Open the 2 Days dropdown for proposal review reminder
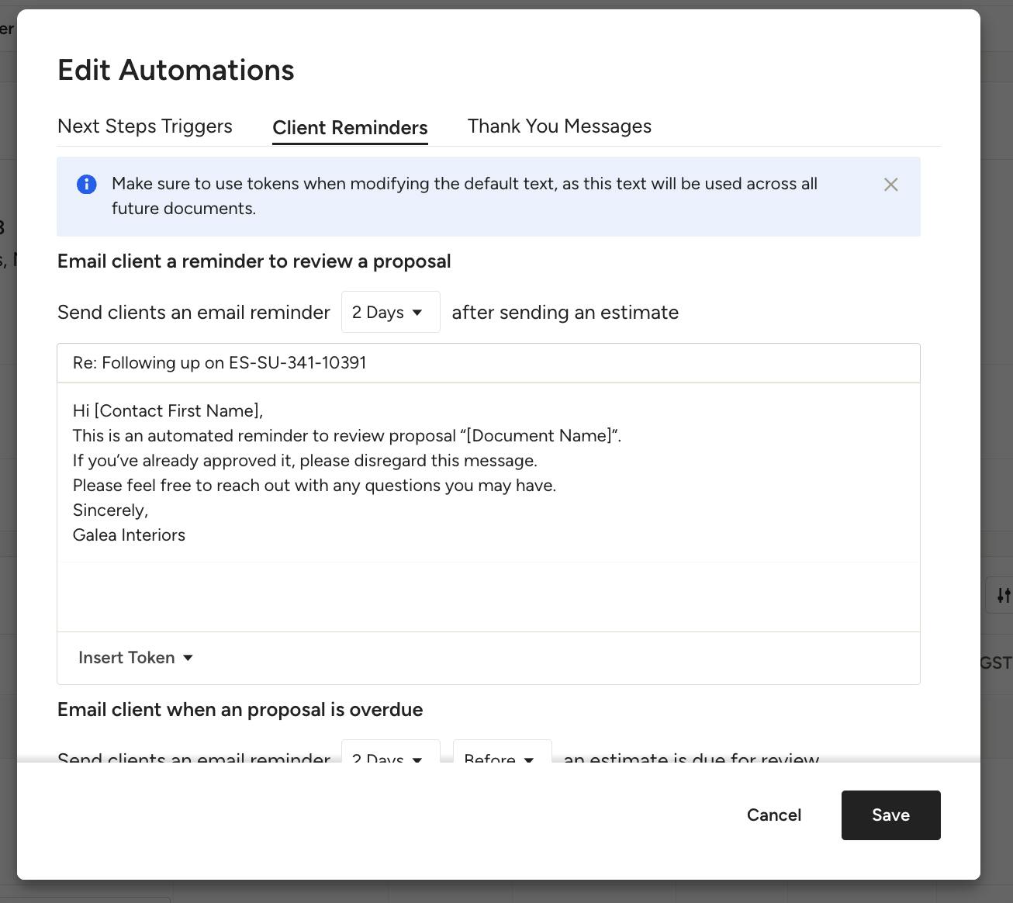The height and width of the screenshot is (903, 1013). point(391,312)
